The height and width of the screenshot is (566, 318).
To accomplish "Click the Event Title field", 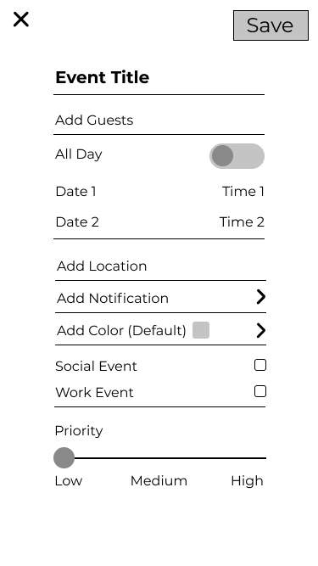I will coord(159,77).
